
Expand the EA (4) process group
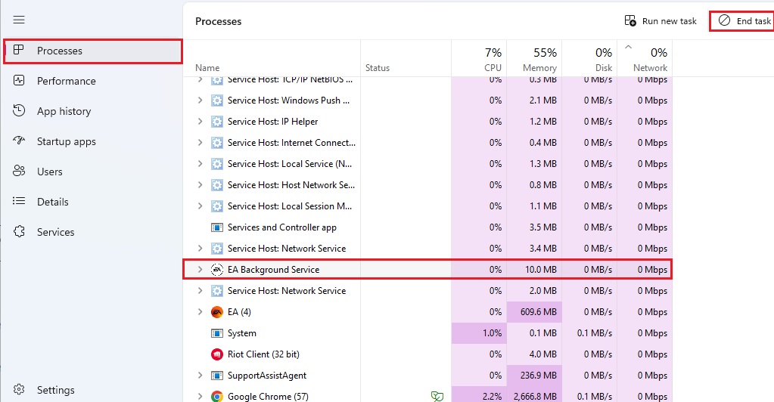click(200, 312)
